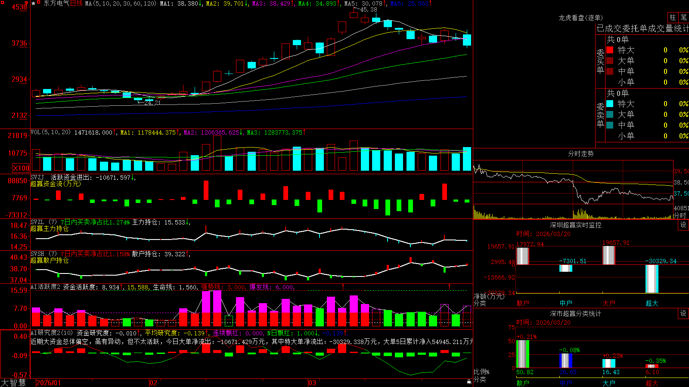Viewport: 689px width, 387px height.
Task: Click the X100 volume multiplier box
Action: tap(21, 168)
